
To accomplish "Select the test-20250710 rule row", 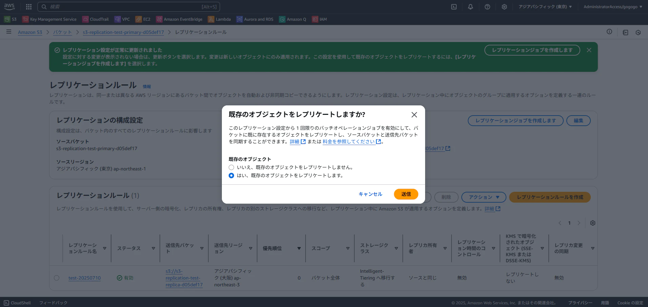I will (x=57, y=278).
